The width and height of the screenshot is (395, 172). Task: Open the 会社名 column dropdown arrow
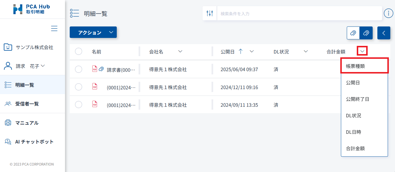click(180, 51)
